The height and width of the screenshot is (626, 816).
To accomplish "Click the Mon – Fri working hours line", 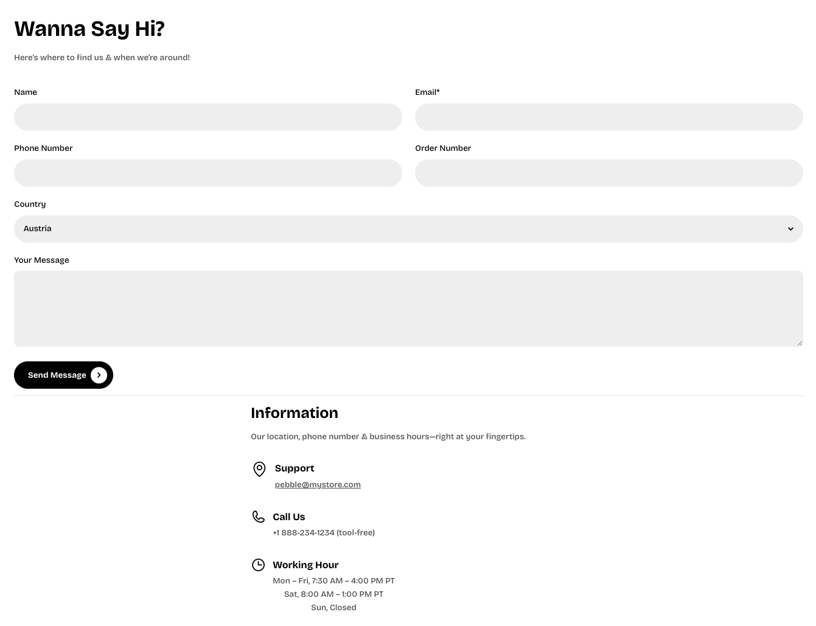I will click(333, 581).
